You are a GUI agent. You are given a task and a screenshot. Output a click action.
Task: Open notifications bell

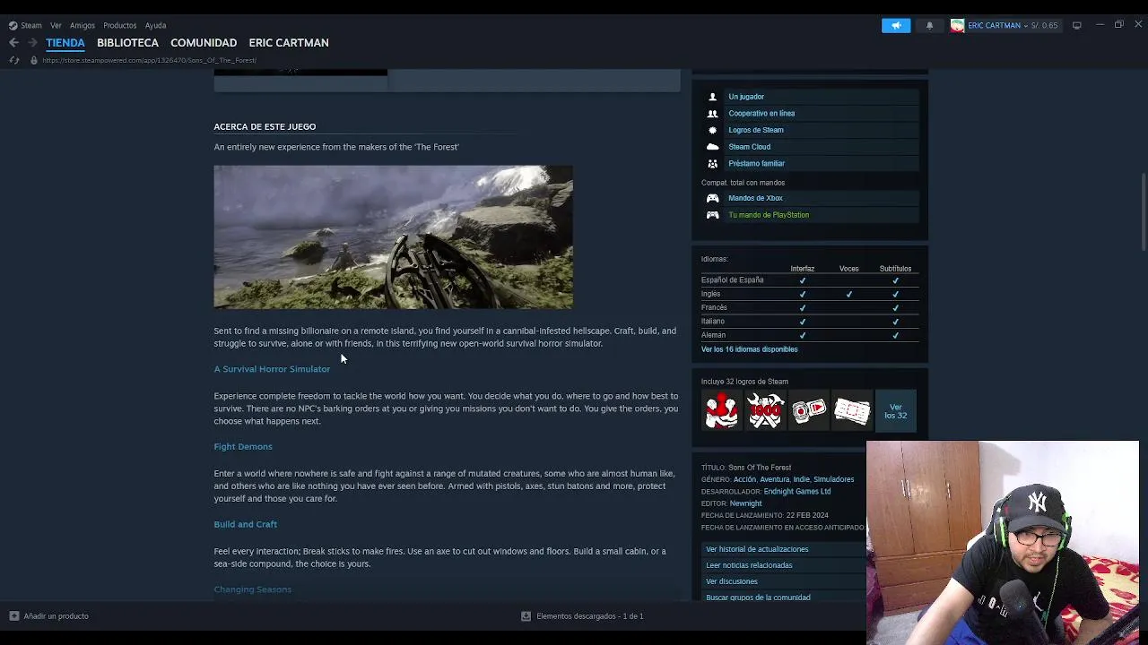(929, 25)
